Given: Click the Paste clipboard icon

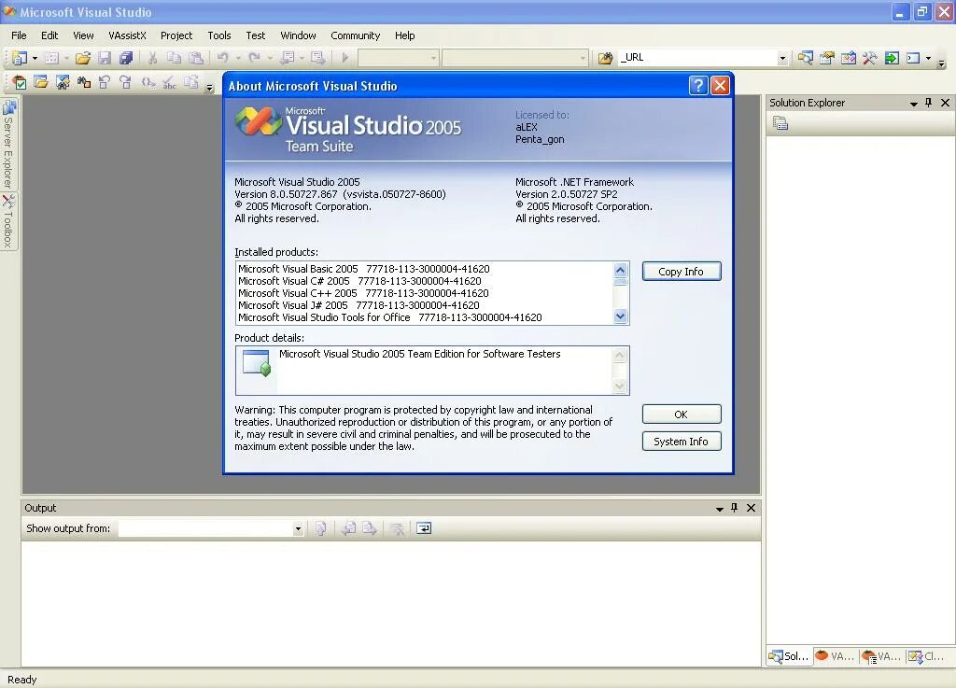Looking at the screenshot, I should click(x=196, y=58).
